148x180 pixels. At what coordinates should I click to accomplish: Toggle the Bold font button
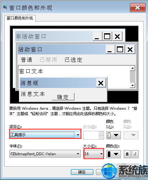coord(127,154)
